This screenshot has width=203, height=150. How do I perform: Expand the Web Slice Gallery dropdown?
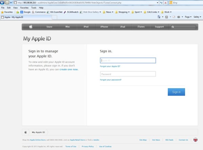(100, 12)
